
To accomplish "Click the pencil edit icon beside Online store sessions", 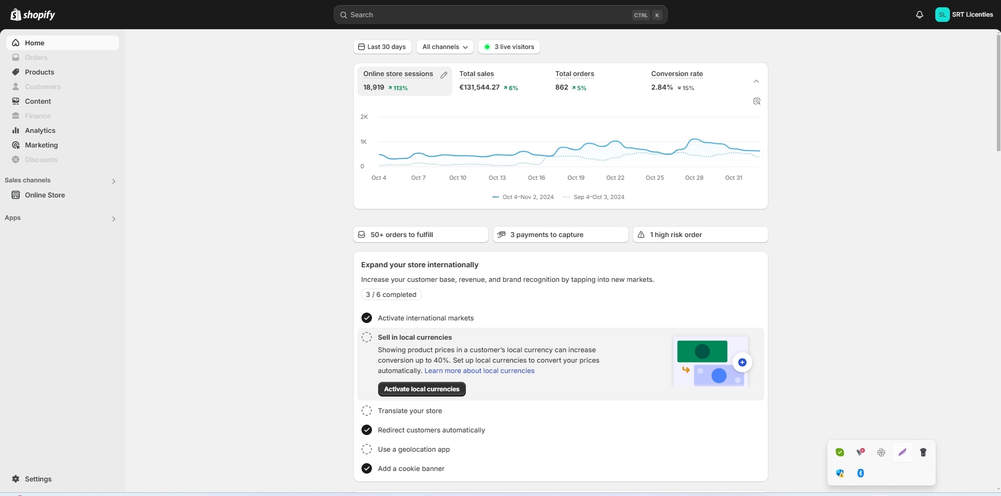I will (444, 75).
